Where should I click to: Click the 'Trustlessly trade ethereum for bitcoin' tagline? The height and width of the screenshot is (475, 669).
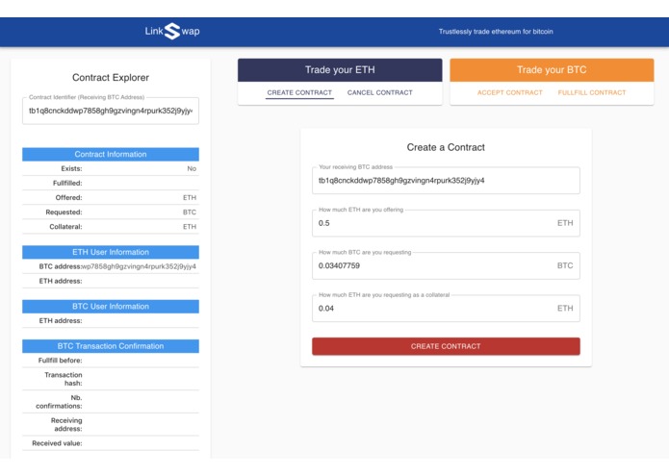click(x=496, y=32)
